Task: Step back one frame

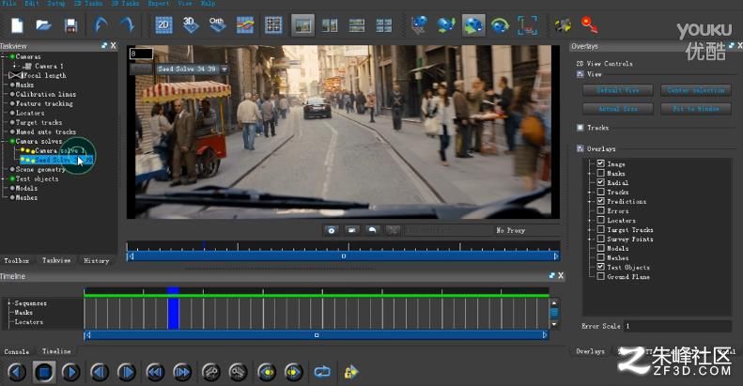Action: tap(100, 372)
